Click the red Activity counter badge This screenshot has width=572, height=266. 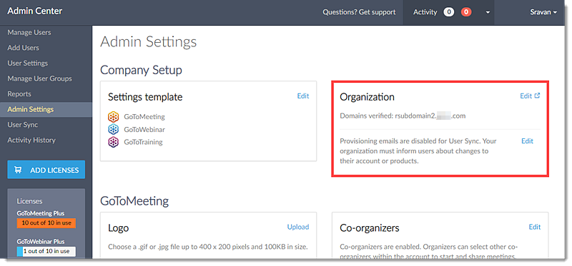(466, 12)
